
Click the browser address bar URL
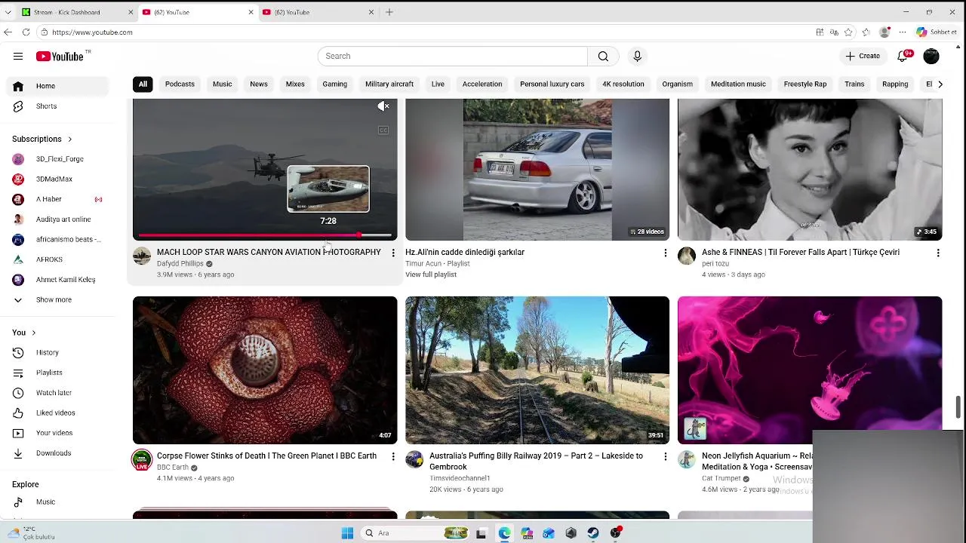pos(92,32)
